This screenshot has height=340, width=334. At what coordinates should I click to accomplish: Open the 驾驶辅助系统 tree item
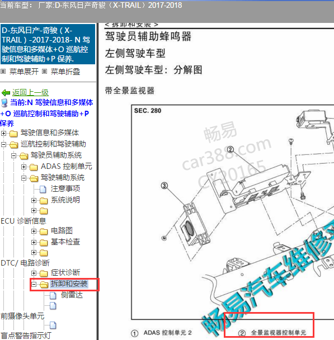point(63,178)
